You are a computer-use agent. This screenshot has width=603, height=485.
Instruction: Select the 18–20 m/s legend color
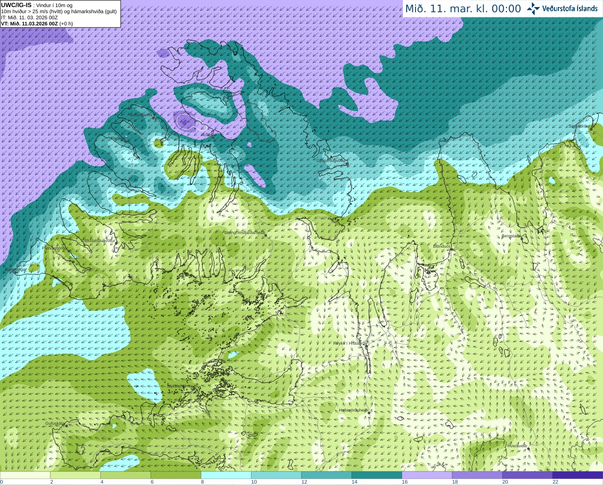click(477, 475)
